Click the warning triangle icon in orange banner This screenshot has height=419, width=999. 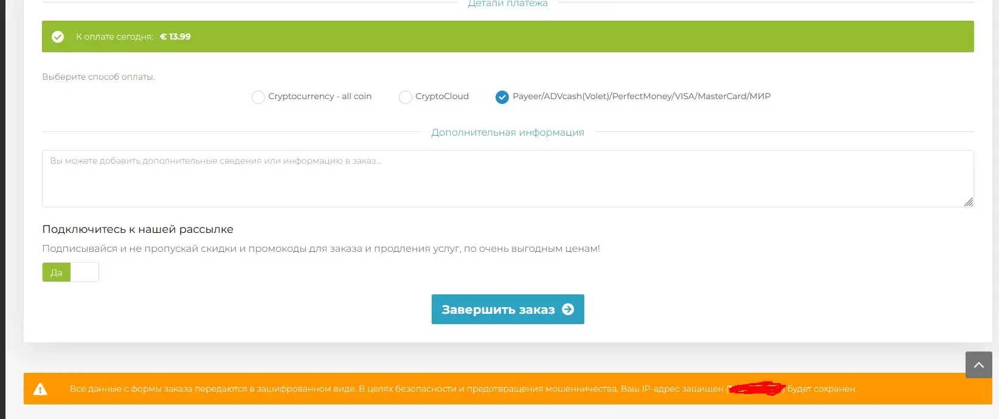[40, 389]
